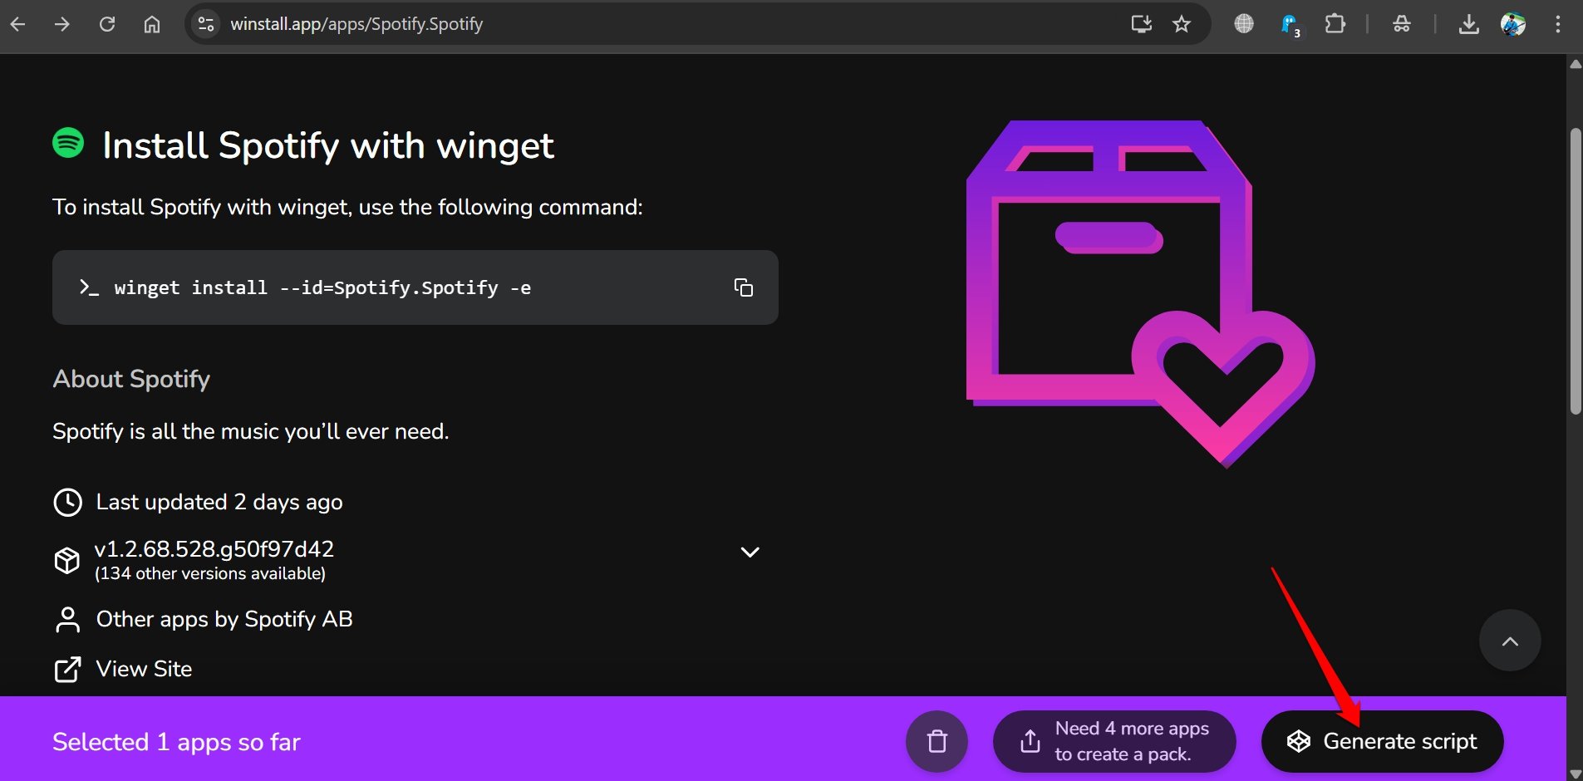View site information icon in address bar

tap(206, 24)
